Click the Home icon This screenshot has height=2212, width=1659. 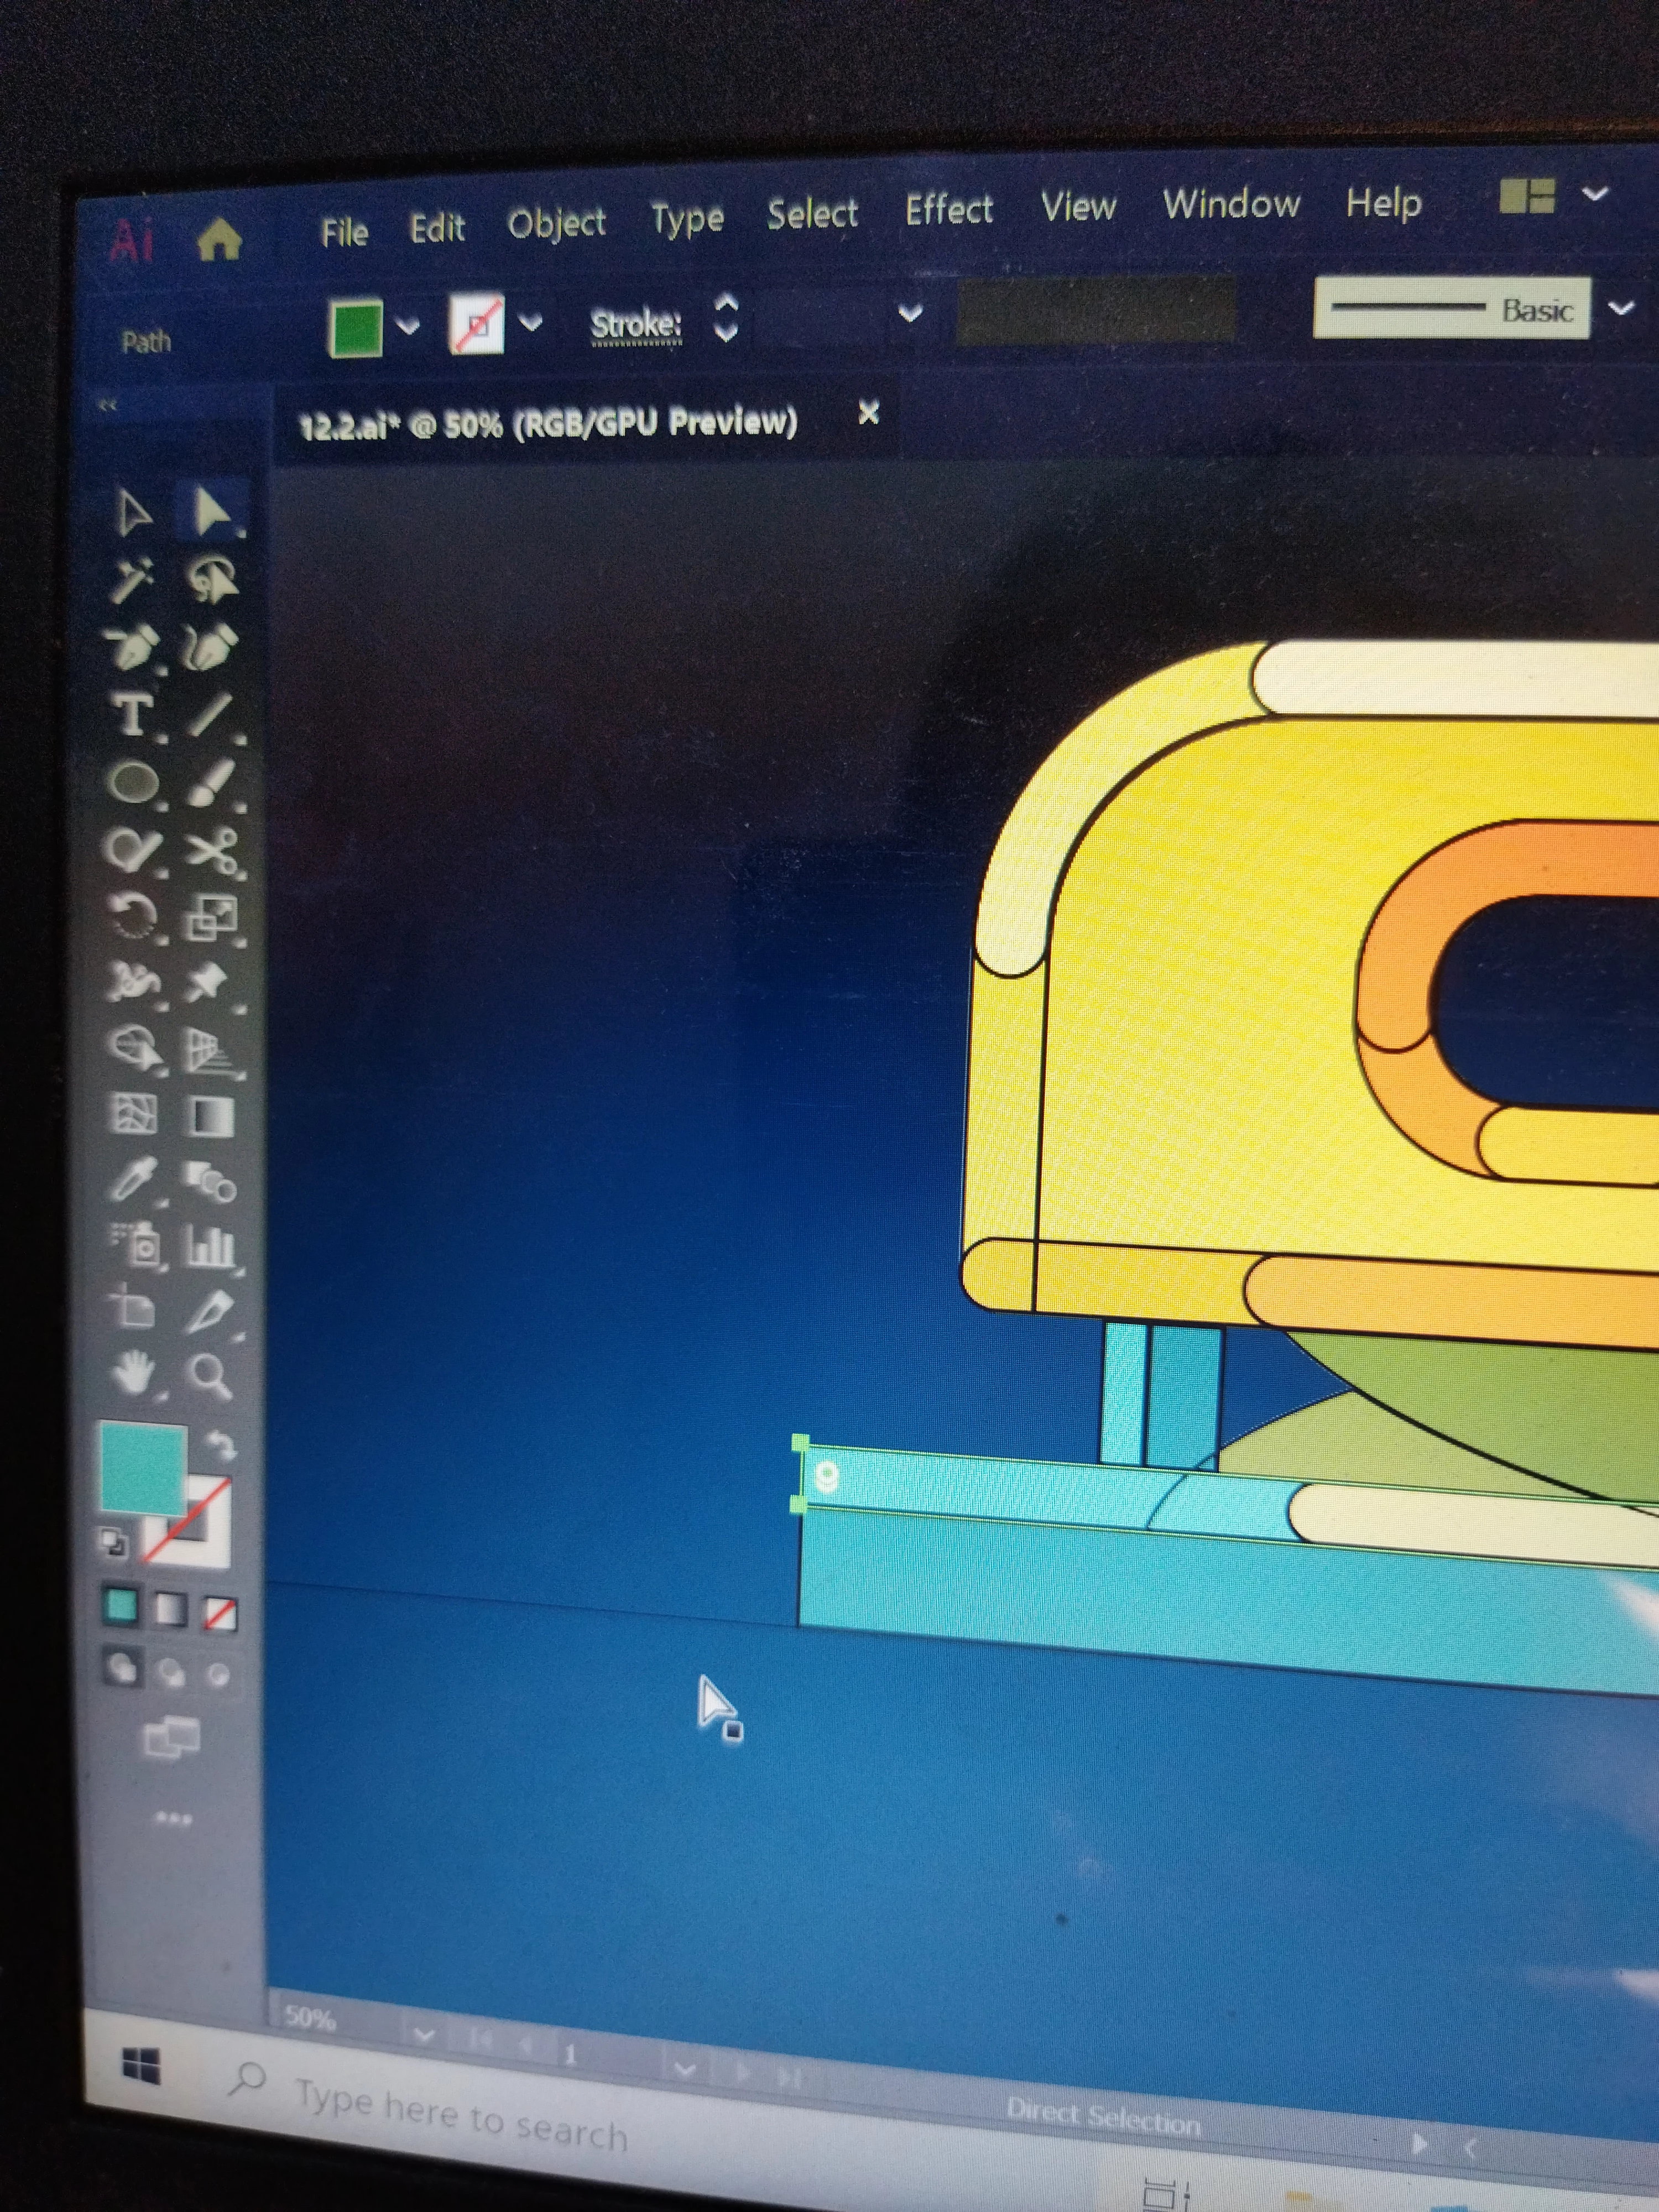coord(219,240)
